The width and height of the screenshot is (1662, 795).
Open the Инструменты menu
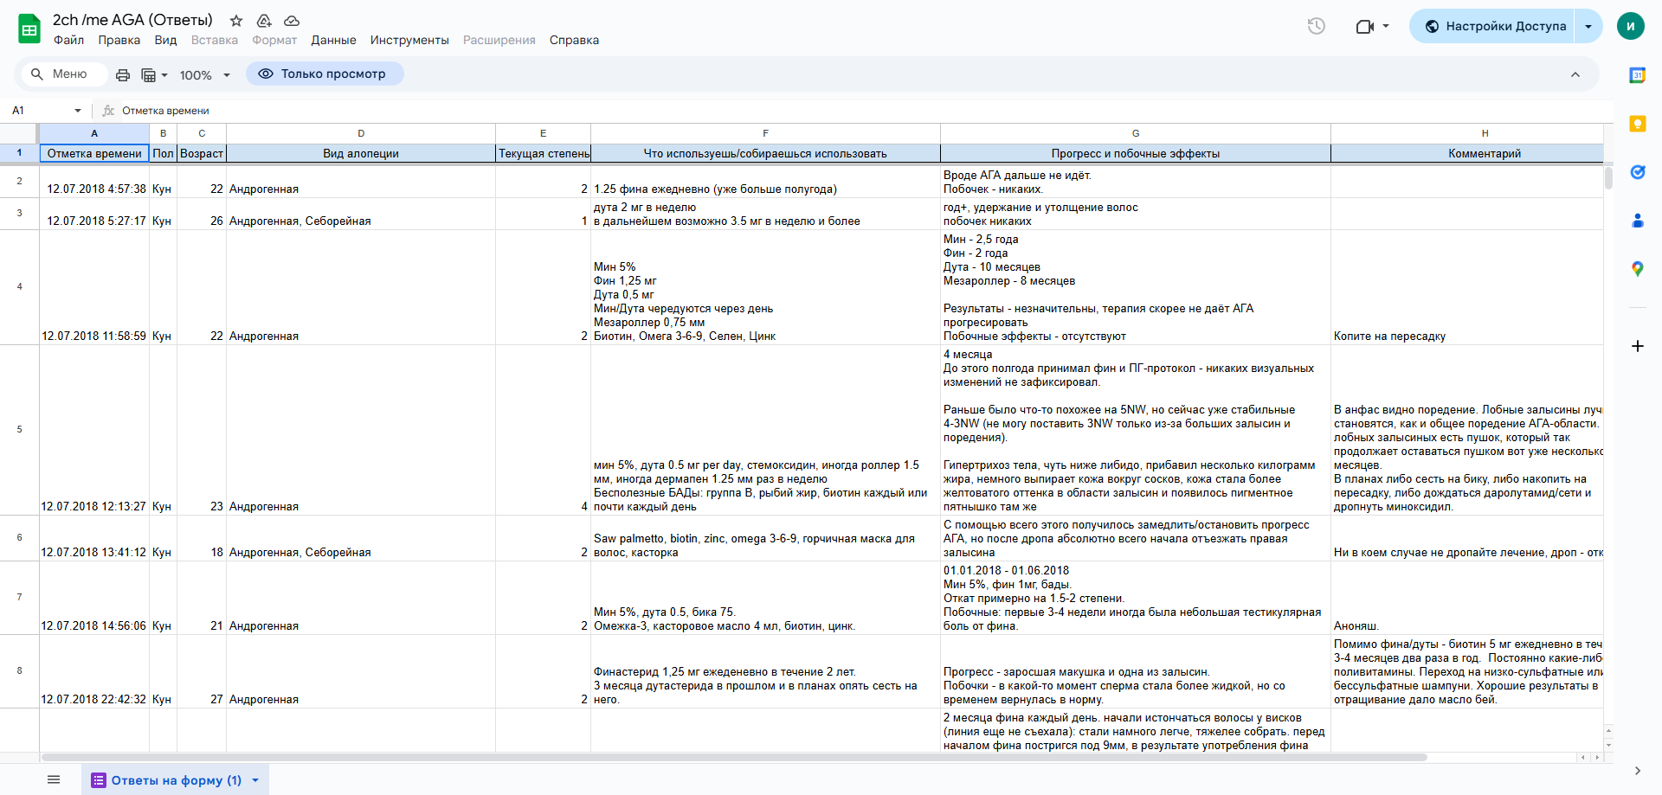pos(409,40)
